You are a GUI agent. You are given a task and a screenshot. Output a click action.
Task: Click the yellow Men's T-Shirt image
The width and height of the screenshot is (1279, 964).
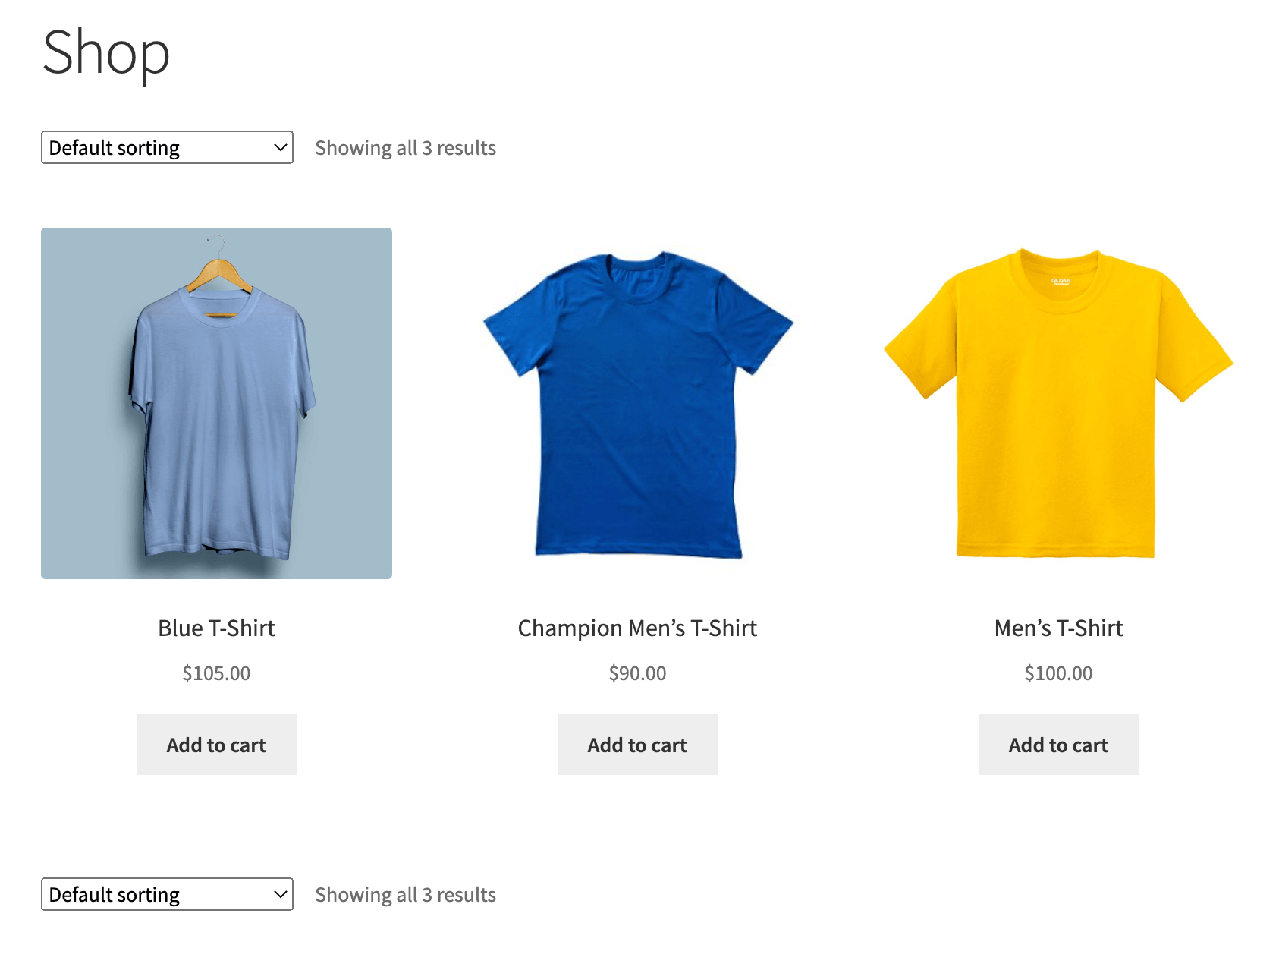(x=1057, y=403)
